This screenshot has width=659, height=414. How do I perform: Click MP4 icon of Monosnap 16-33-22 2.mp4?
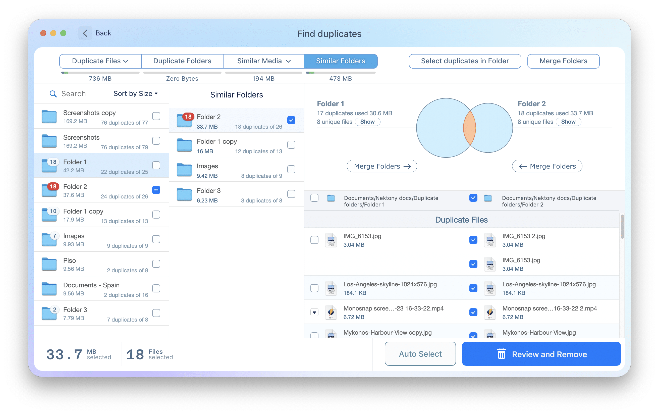490,313
